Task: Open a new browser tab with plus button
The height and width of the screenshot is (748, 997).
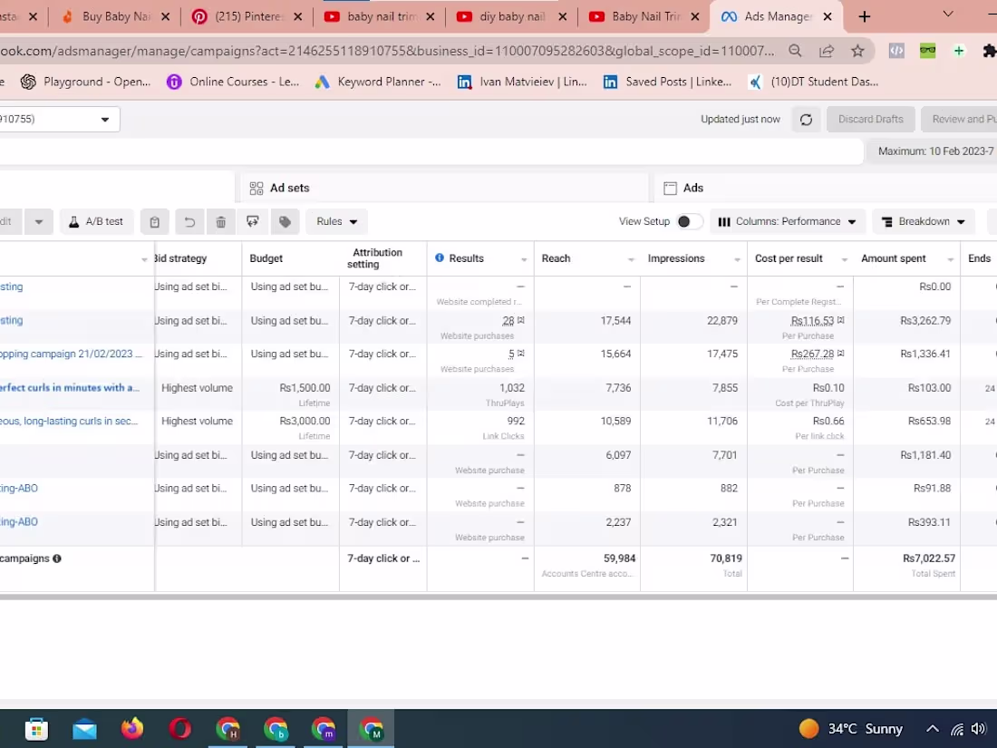Action: (864, 16)
